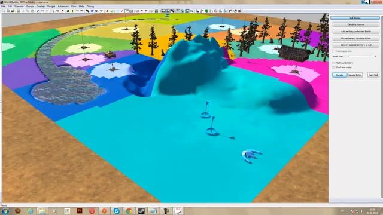This screenshot has width=383, height=215.
Task: Open the Debug menu
Action: (x=90, y=7)
